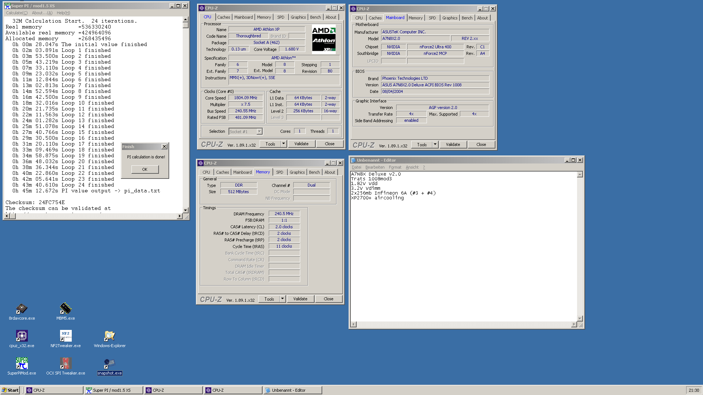
Task: Open Selection Socket #1 combo box
Action: point(245,132)
